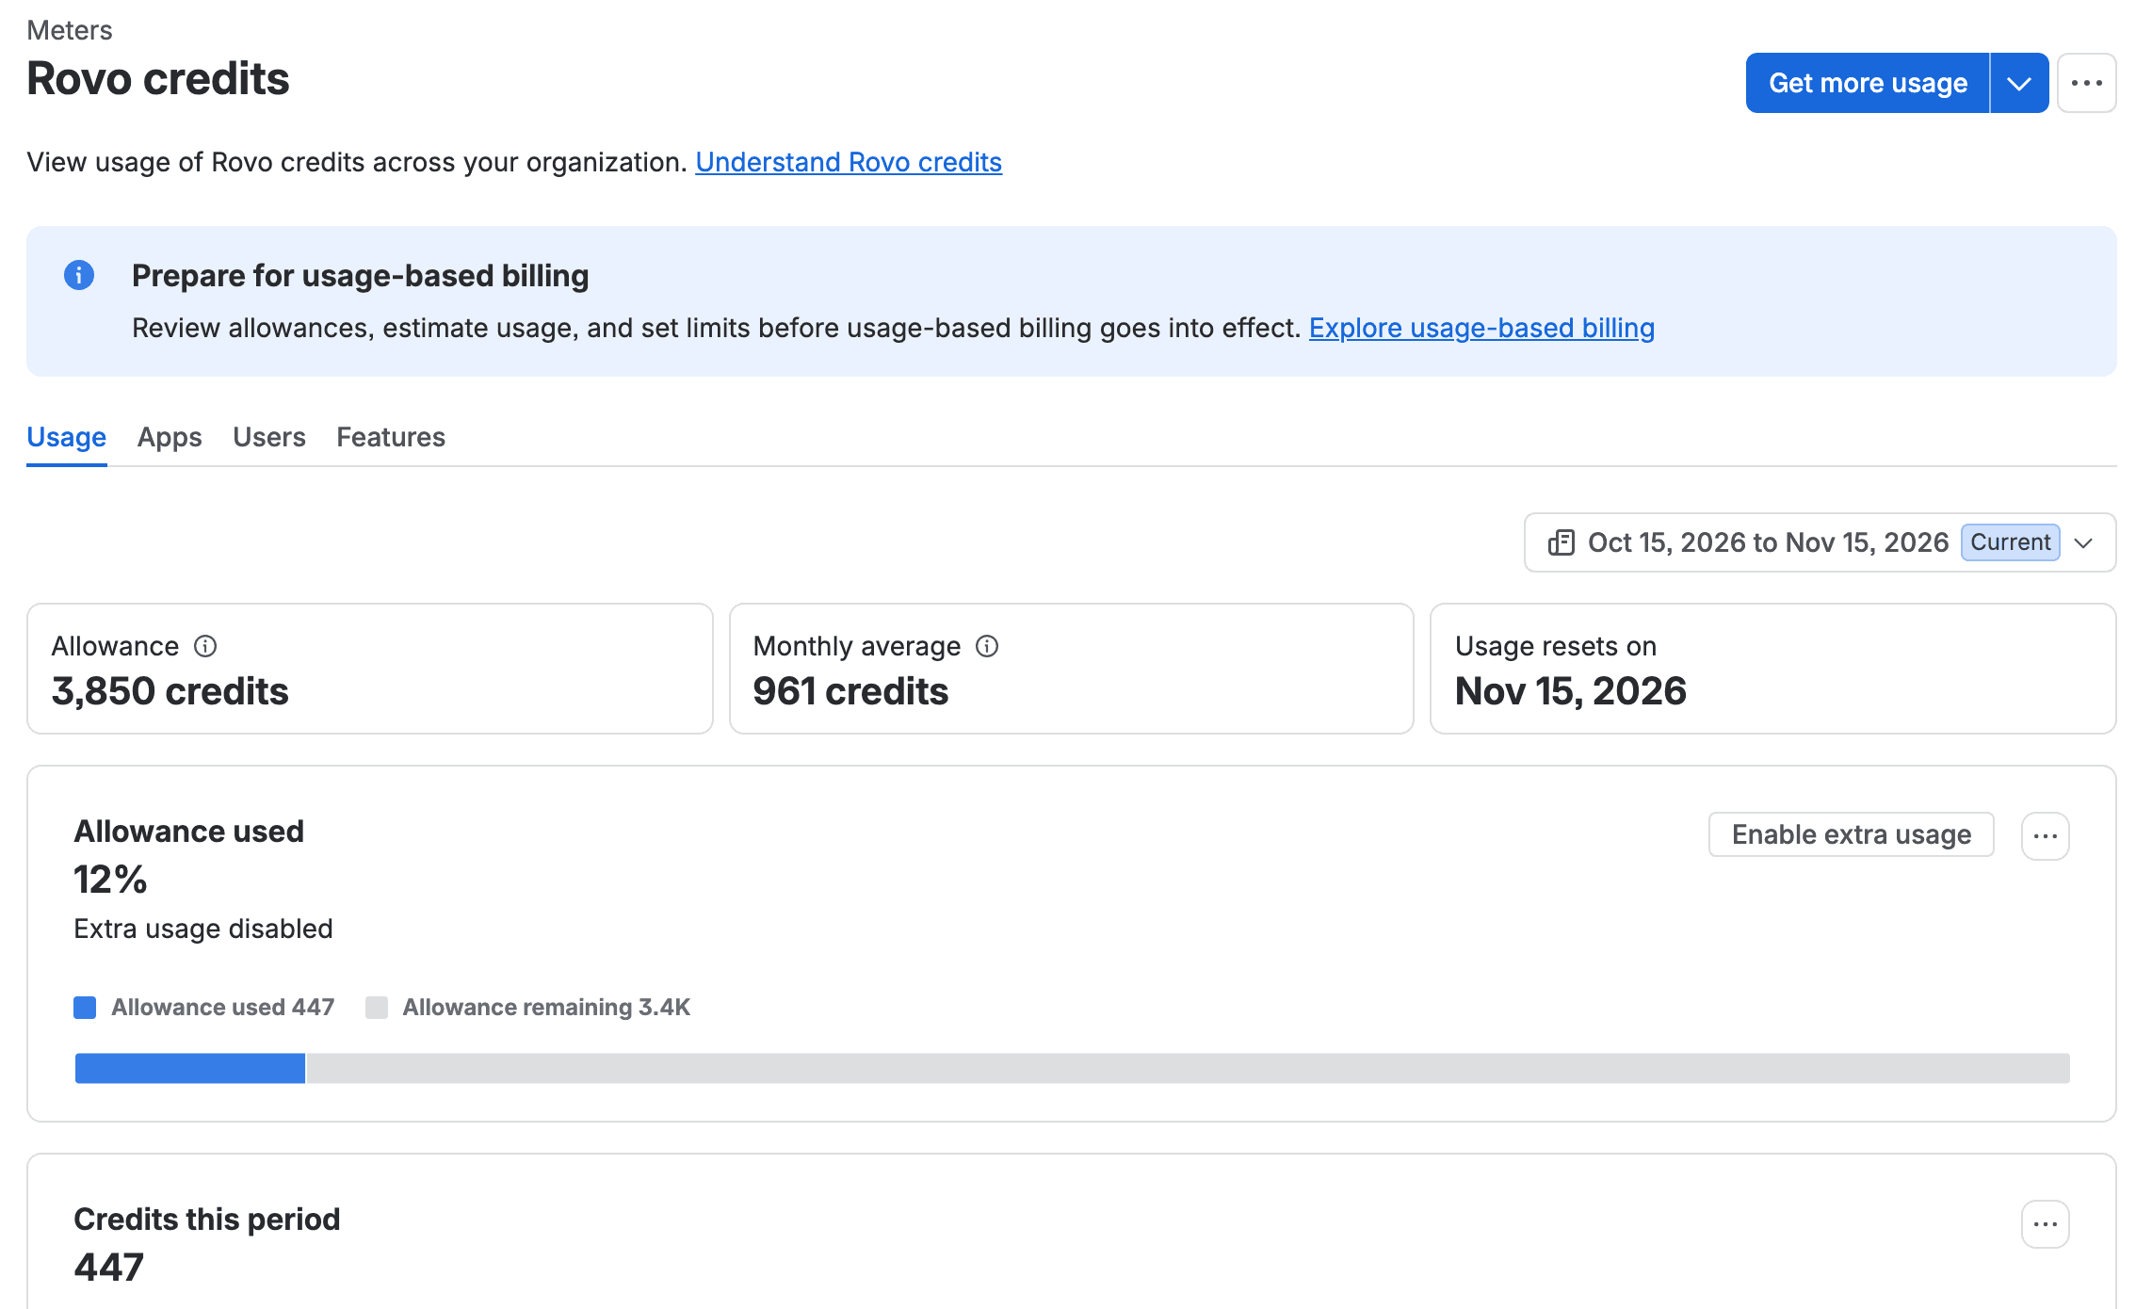Click the Extra usage disabled text
Image resolution: width=2136 pixels, height=1309 pixels.
click(x=203, y=929)
